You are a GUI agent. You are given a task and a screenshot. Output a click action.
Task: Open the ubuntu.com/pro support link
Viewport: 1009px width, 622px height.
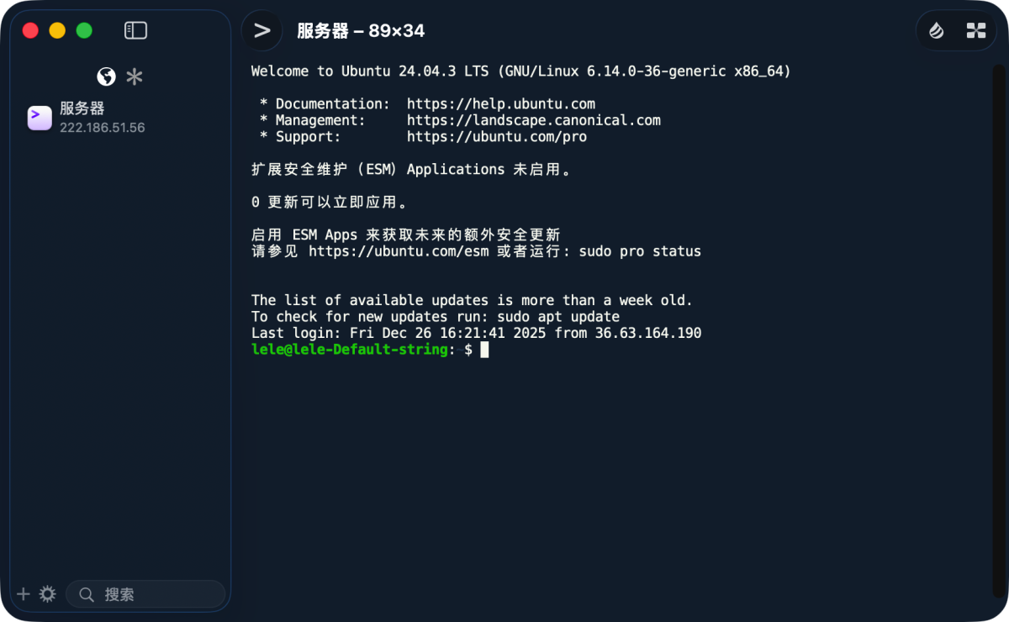coord(497,137)
